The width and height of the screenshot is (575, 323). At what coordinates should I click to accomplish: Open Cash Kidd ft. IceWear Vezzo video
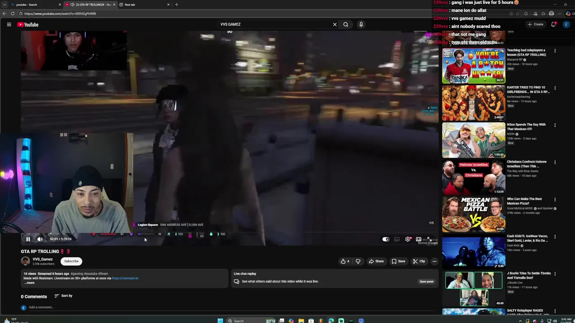(x=473, y=252)
